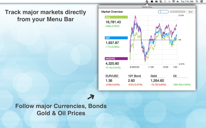Click the Quit button

[x=191, y=12]
